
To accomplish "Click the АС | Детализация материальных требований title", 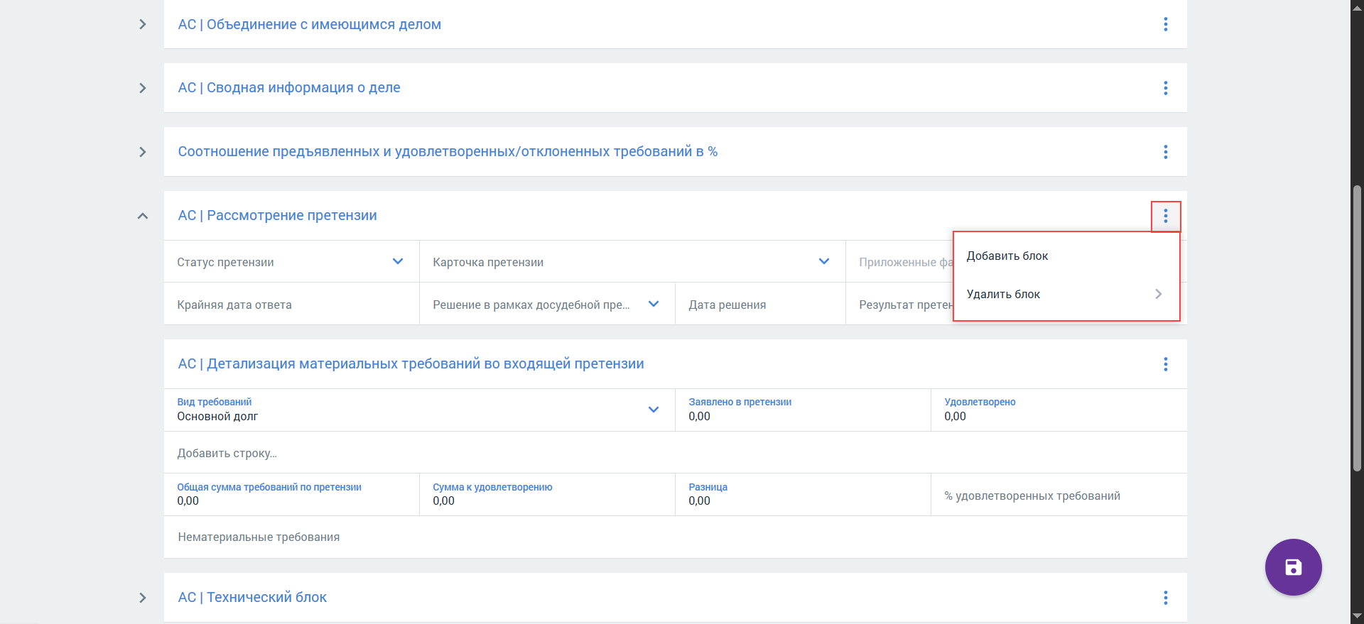I will [411, 364].
